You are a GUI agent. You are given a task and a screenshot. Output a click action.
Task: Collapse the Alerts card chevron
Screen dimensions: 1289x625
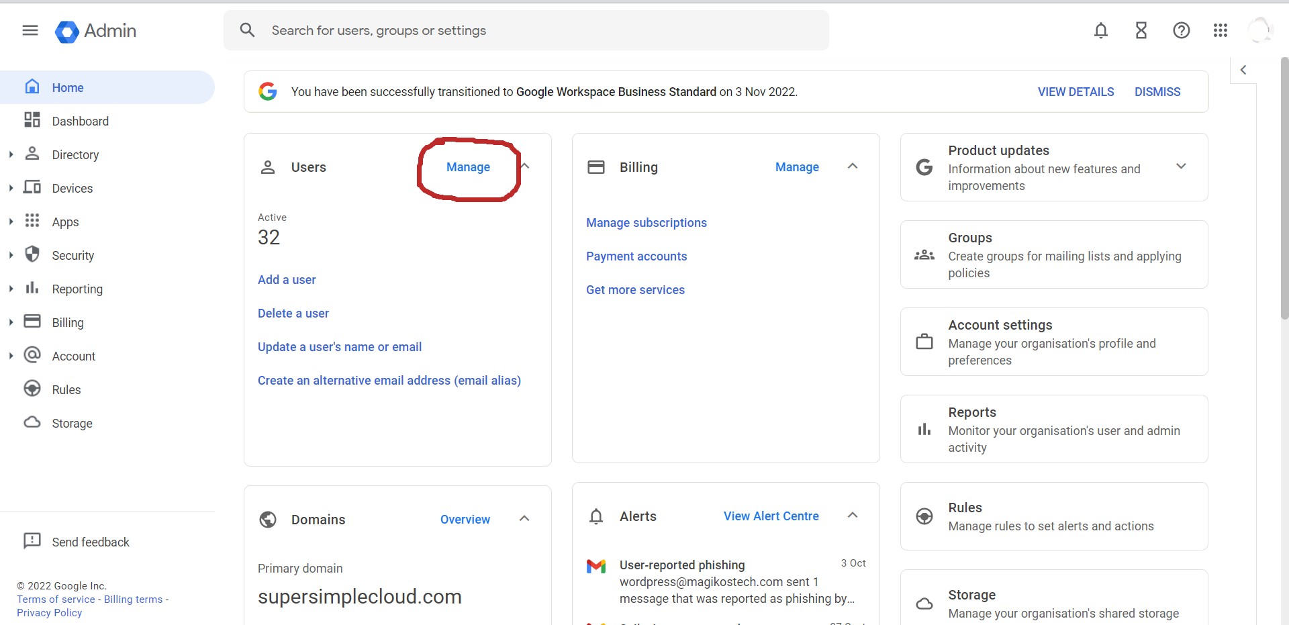point(853,515)
